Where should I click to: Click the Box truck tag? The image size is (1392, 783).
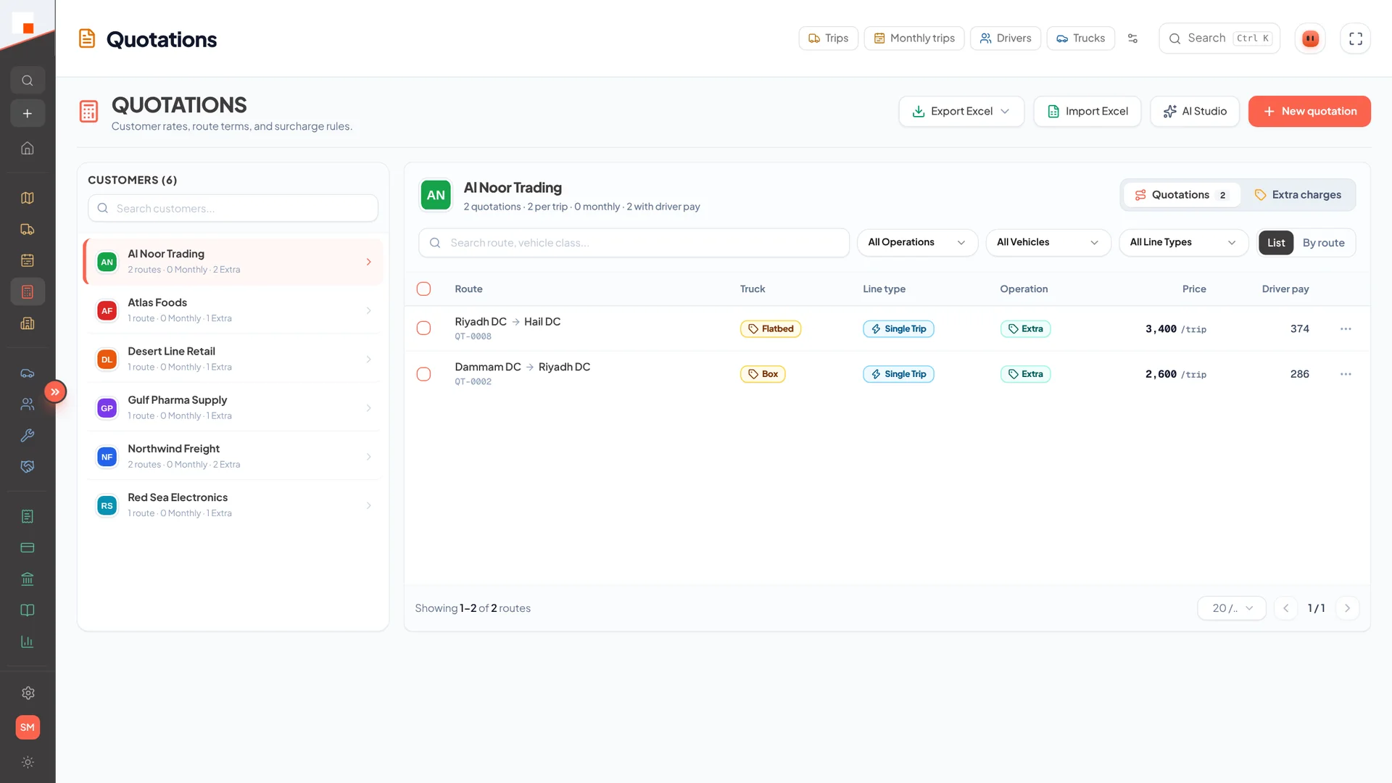(x=762, y=374)
